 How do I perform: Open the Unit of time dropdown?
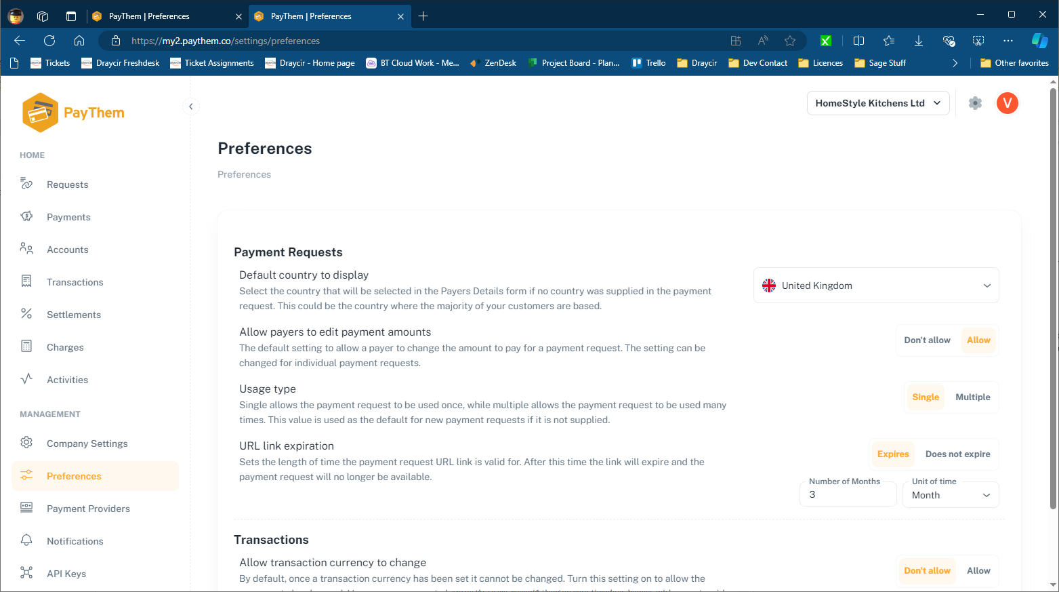click(x=951, y=495)
